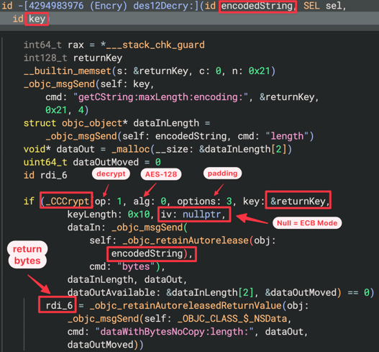Click the ___stack_chk_guard symbol
Screen dimensions: 379x352
(155, 45)
